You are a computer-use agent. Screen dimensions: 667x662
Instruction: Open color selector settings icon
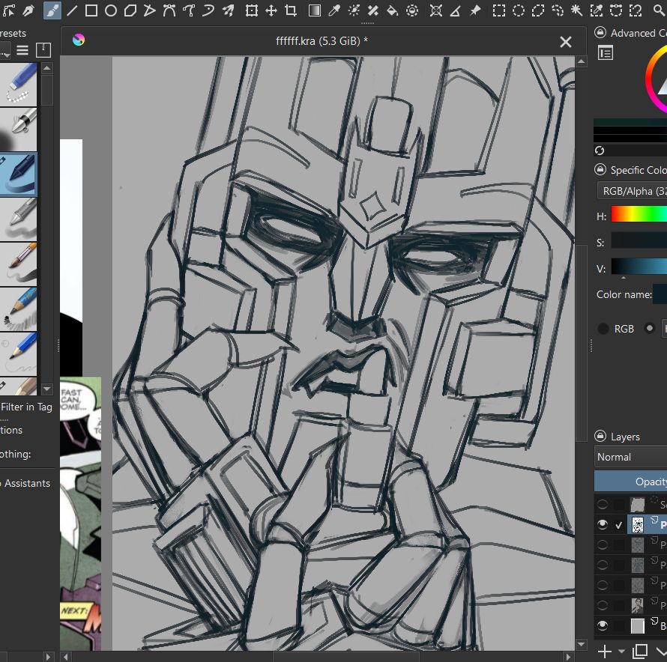tap(606, 53)
